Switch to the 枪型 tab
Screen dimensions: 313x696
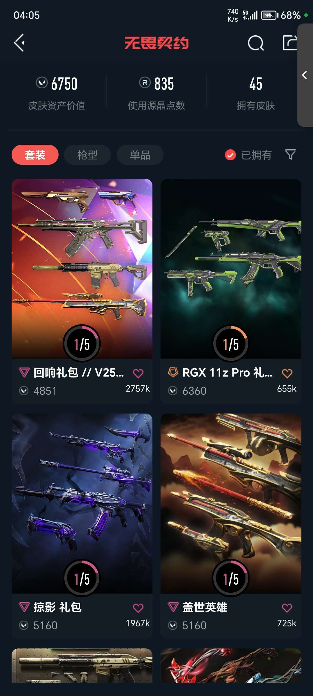coord(87,155)
